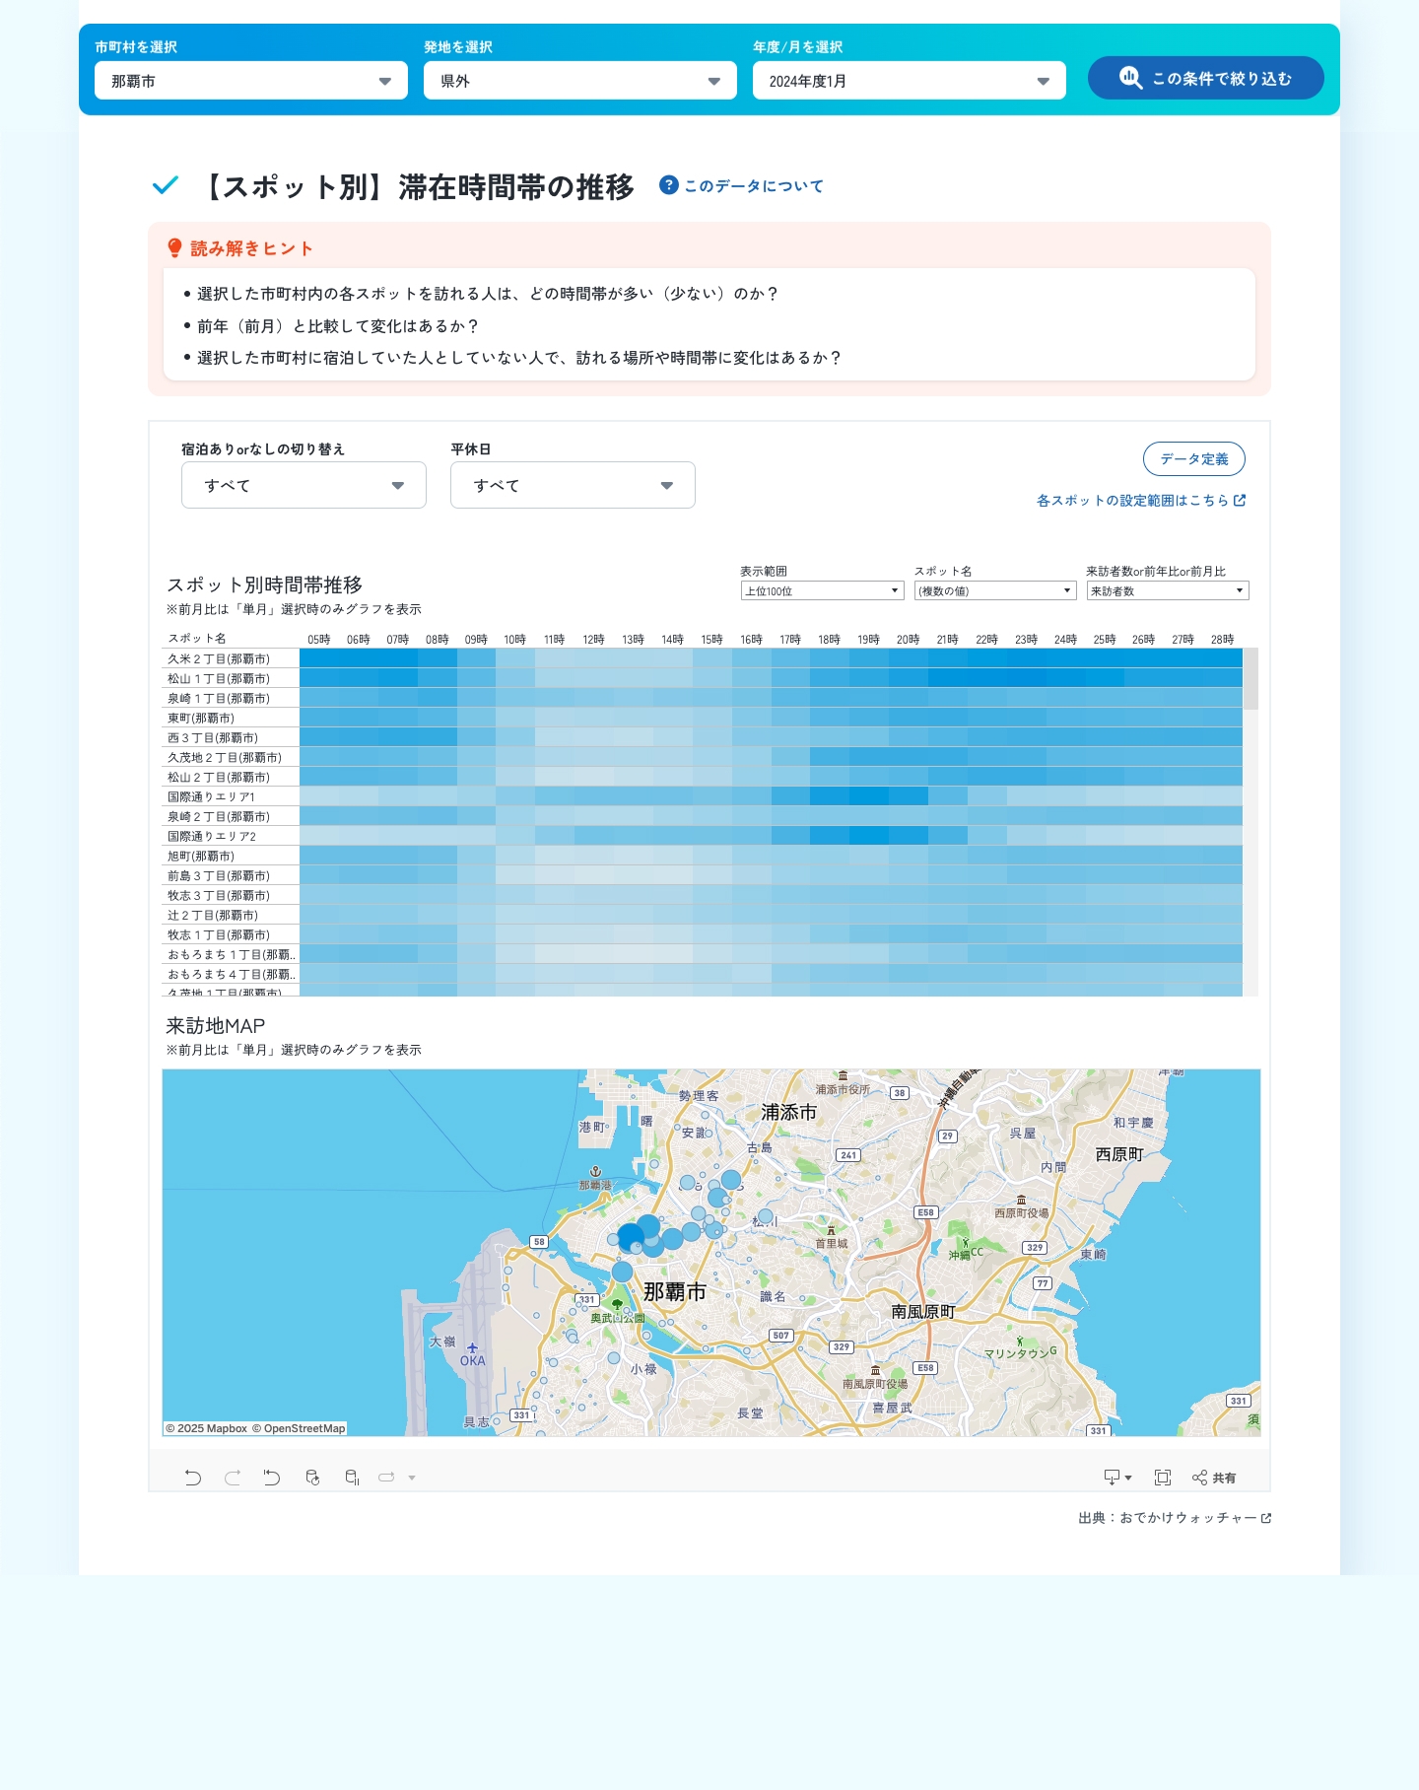Open the 発地を選択 dropdown
The width and height of the screenshot is (1419, 1790).
tap(580, 81)
